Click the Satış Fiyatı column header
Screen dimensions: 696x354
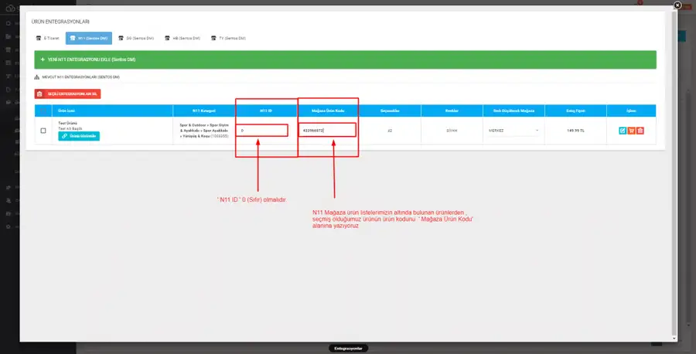tap(575, 111)
